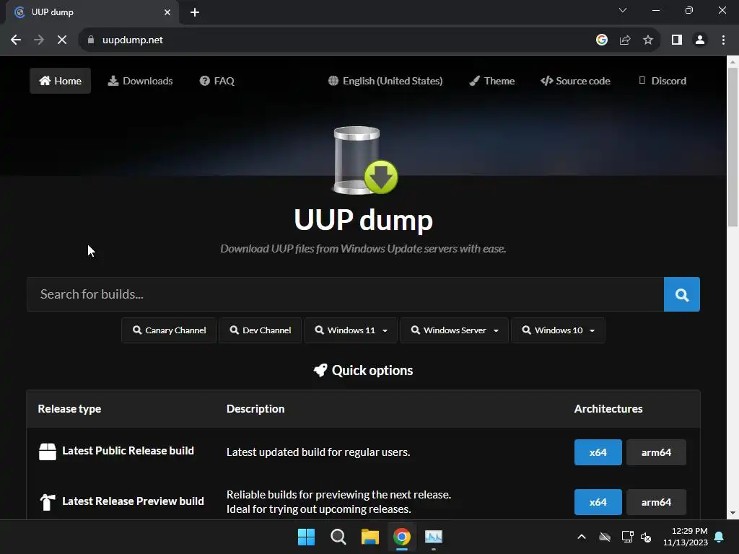Open the Source code link
Screen dimensions: 739x554
click(575, 81)
